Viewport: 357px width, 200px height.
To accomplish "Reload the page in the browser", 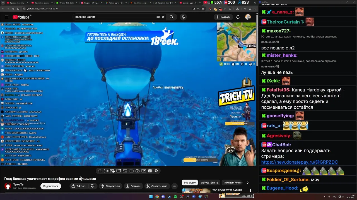I will [13, 9].
